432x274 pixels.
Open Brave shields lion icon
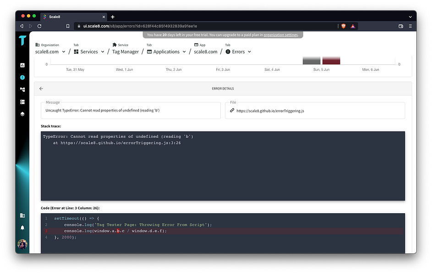tap(344, 26)
